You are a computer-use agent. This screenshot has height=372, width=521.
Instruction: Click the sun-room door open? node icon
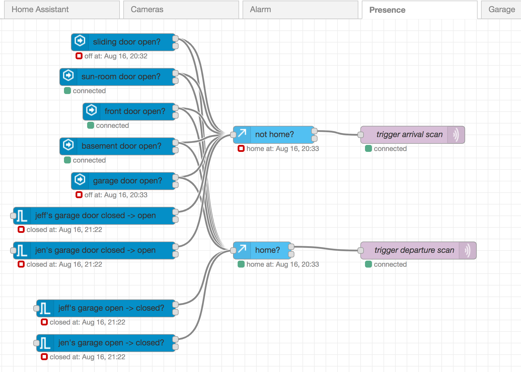coord(68,75)
